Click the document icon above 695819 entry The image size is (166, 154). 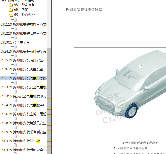(15, 118)
